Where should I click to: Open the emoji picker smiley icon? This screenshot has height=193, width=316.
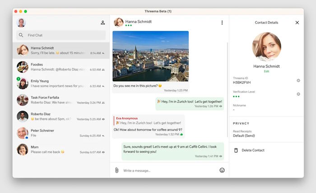click(222, 170)
